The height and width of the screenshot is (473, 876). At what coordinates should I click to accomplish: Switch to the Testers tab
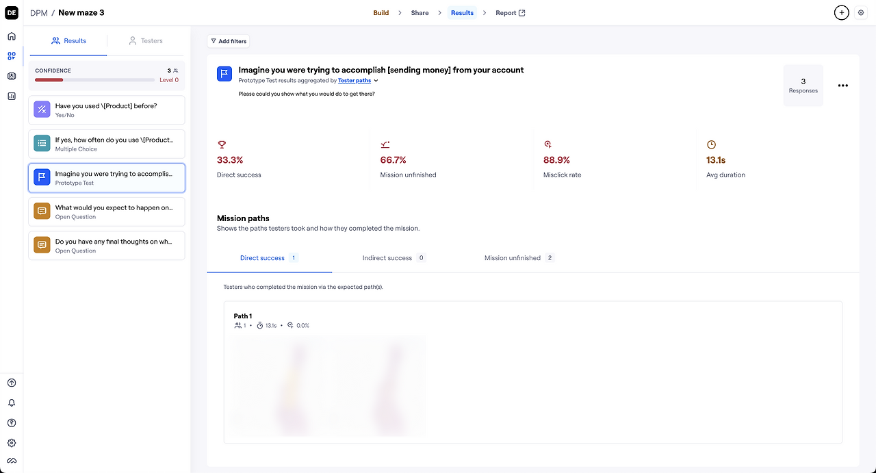pos(146,41)
